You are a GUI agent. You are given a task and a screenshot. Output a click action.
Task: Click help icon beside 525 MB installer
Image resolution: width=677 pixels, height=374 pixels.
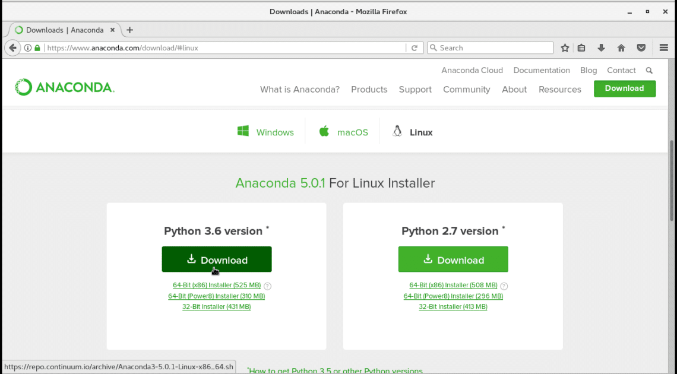(268, 286)
